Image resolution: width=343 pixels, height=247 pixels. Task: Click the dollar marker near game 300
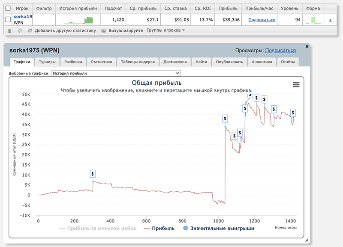93,174
